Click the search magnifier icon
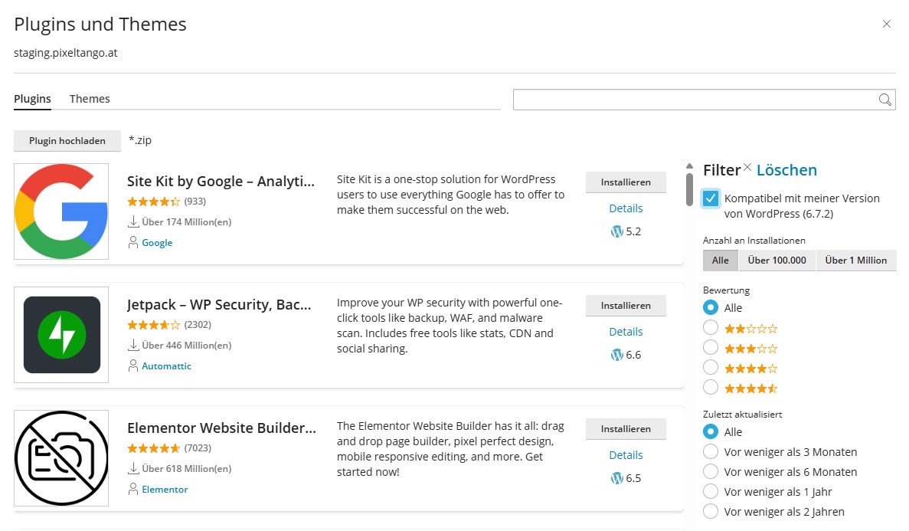 pyautogui.click(x=884, y=100)
